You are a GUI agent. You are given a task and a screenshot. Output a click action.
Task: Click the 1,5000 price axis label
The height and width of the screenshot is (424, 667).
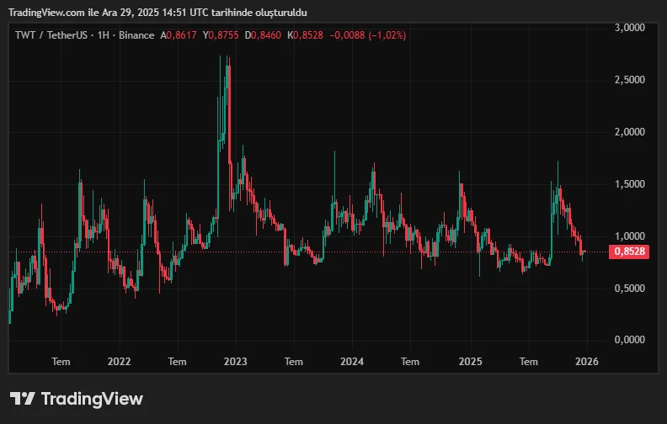628,184
